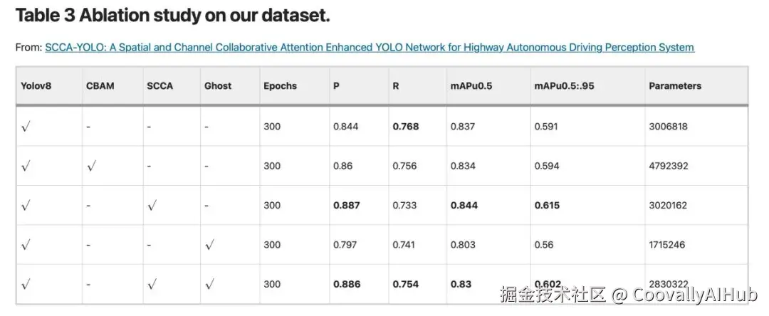Screen dimensions: 769x316
Task: Click the checkmark in the CBAM column
Action: (x=90, y=167)
